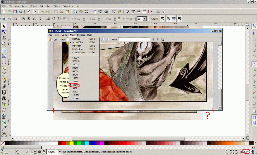257x155 pixels.
Task: Toggle grid snapping in snap bar
Action: point(254,117)
